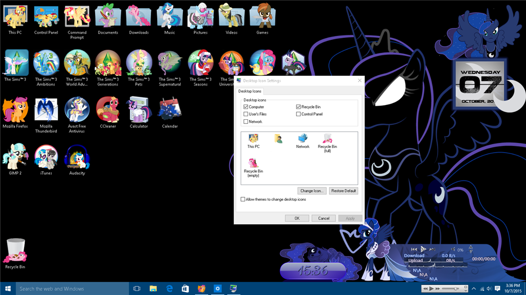Switch to the Settings app in taskbar
Screen dimensions: 526x295
(218, 289)
